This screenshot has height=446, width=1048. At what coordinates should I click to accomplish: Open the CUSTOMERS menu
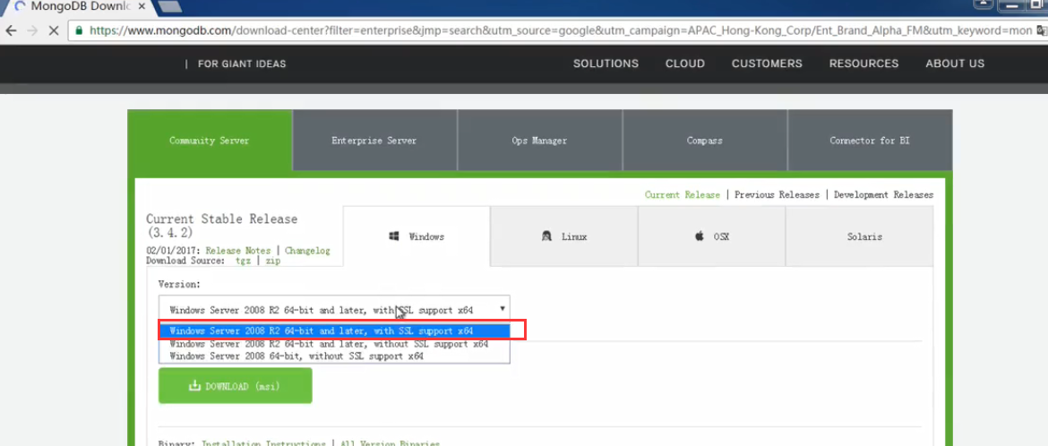[767, 64]
